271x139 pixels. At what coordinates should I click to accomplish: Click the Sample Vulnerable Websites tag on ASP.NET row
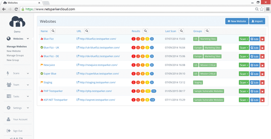(x=208, y=100)
